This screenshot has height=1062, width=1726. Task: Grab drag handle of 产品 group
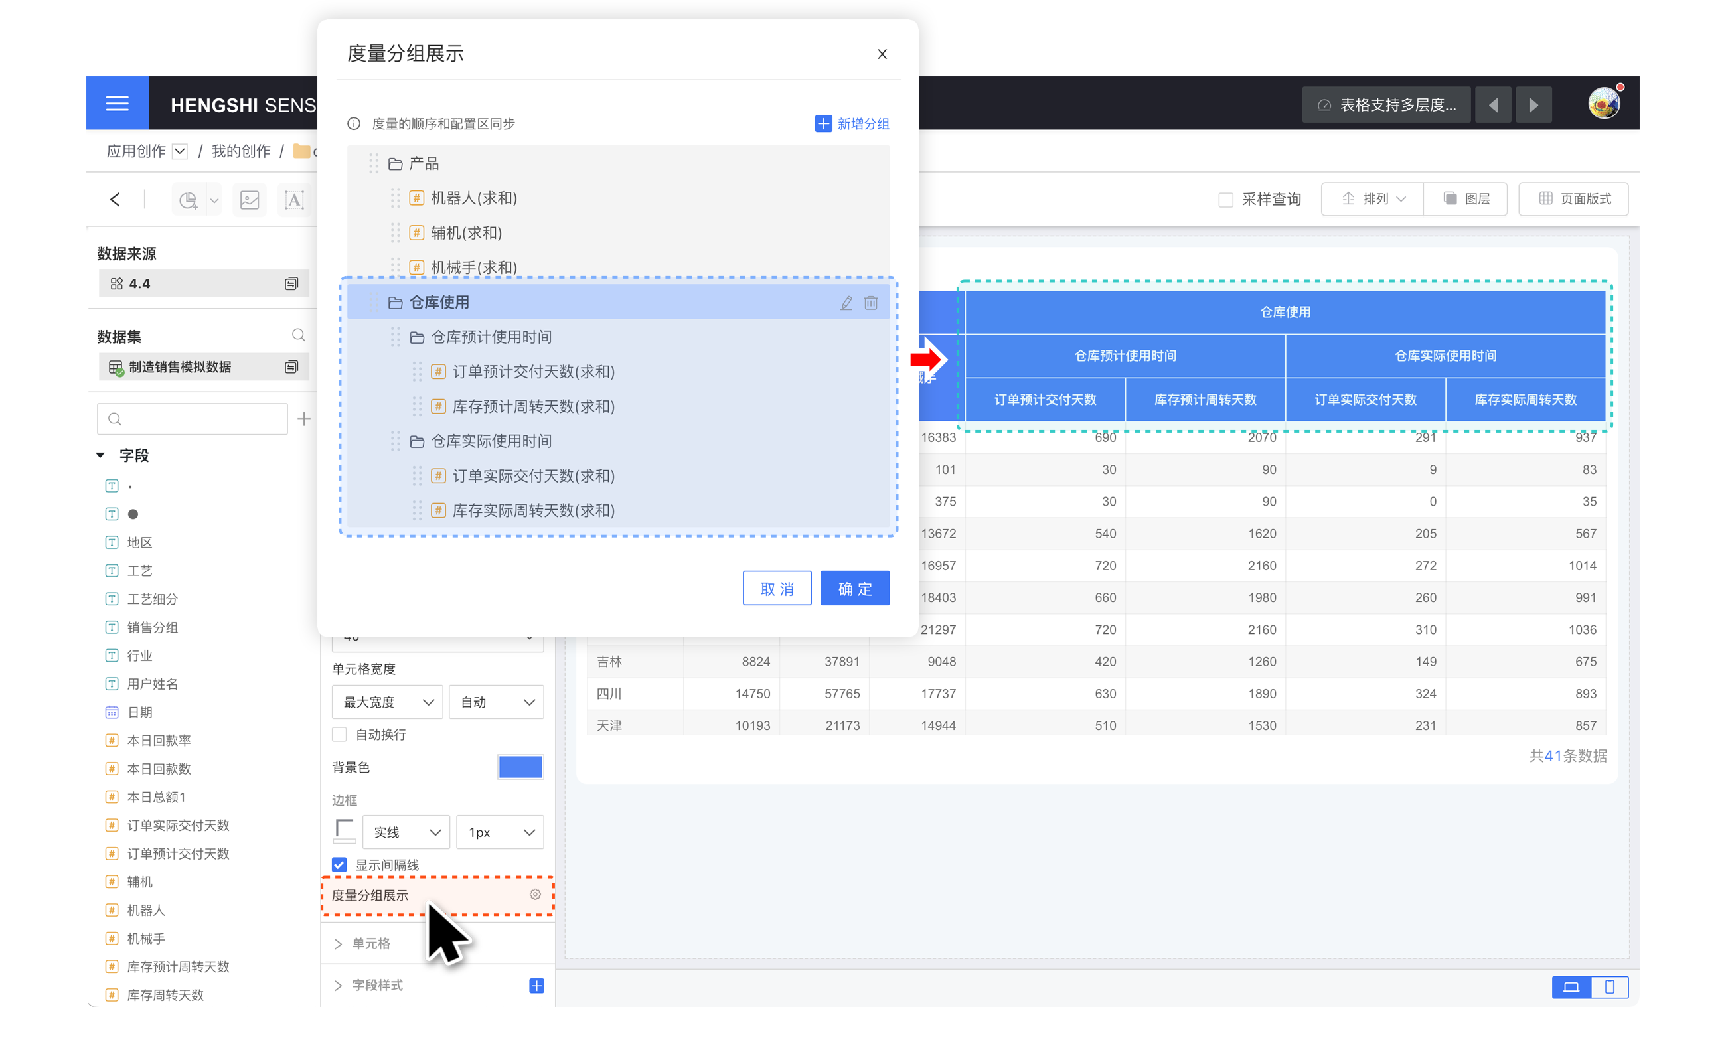[x=374, y=164]
